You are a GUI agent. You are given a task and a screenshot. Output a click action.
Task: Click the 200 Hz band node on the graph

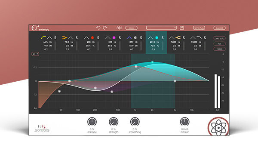(95, 88)
